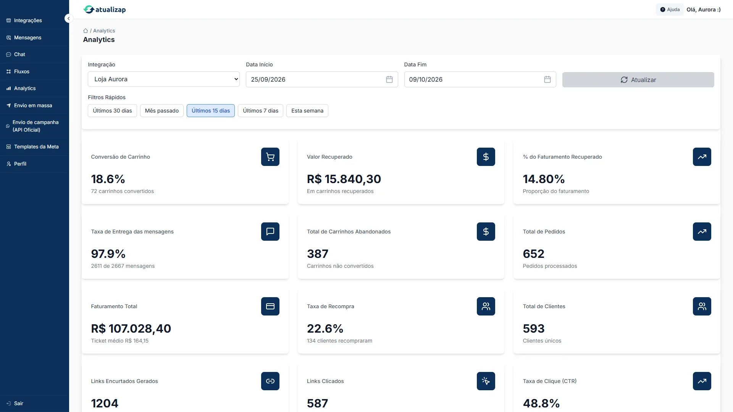733x412 pixels.
Task: Collapse the sidebar with the chevron button
Action: click(69, 18)
